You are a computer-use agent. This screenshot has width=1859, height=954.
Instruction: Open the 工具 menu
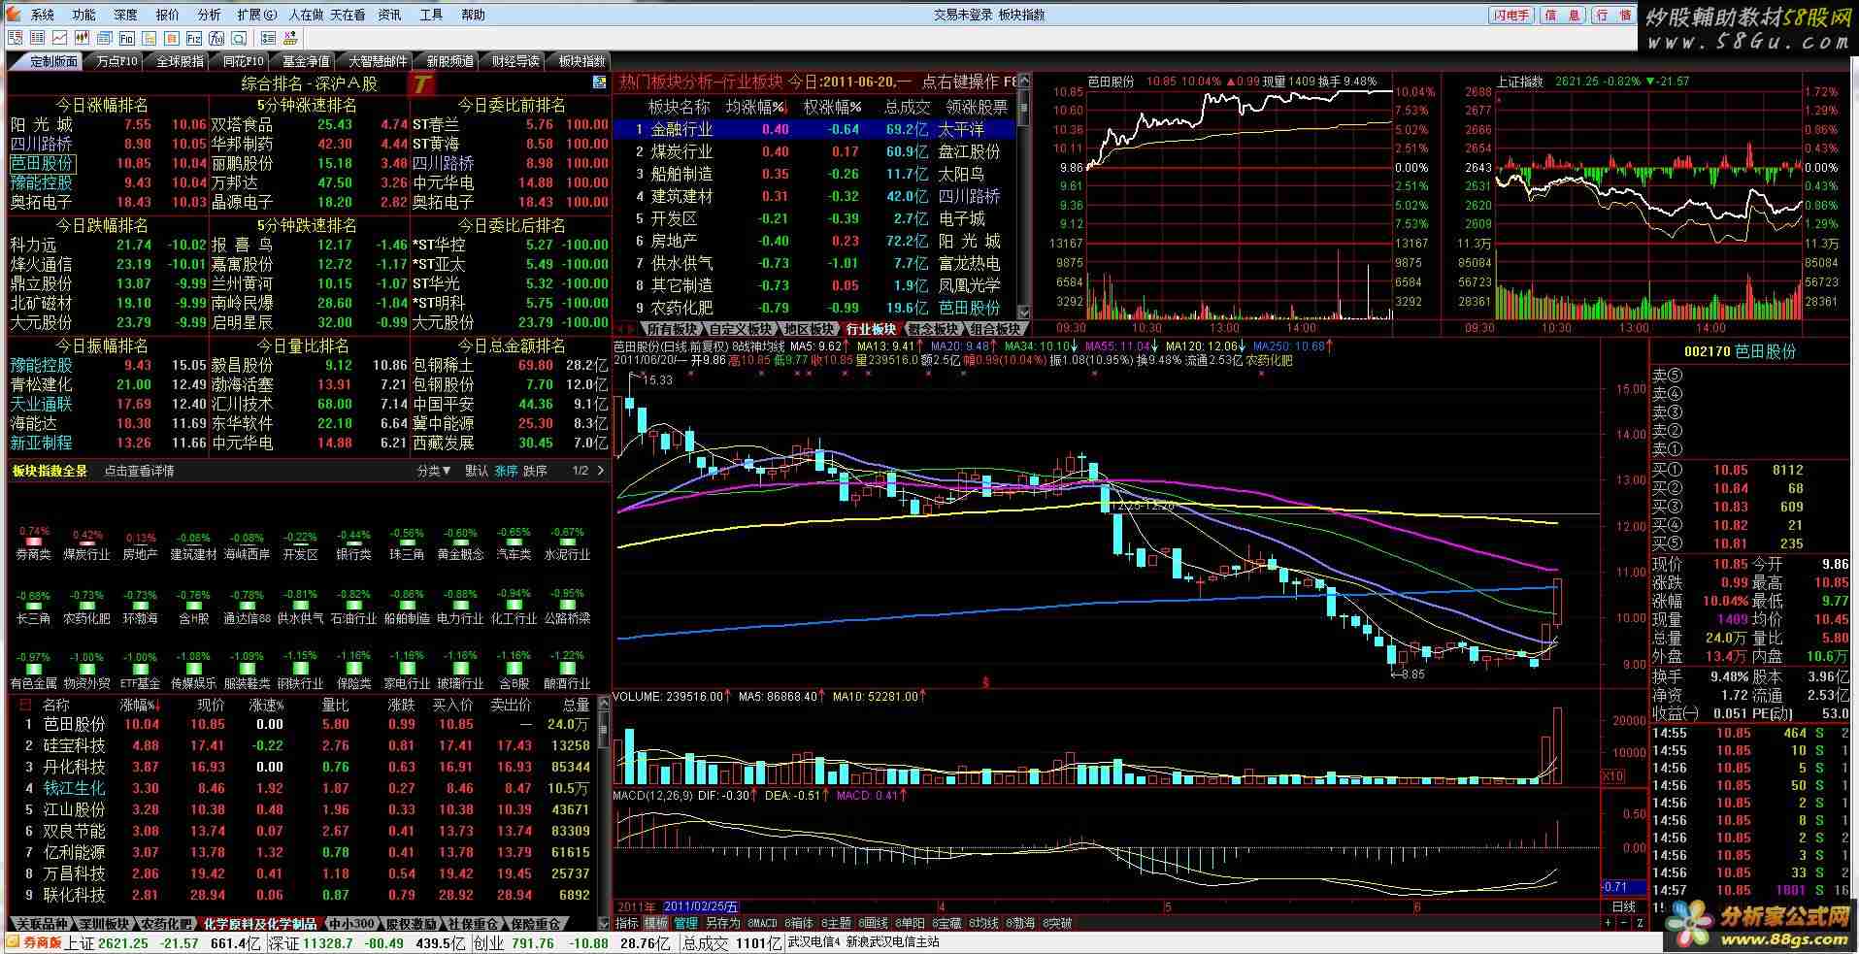point(431,15)
